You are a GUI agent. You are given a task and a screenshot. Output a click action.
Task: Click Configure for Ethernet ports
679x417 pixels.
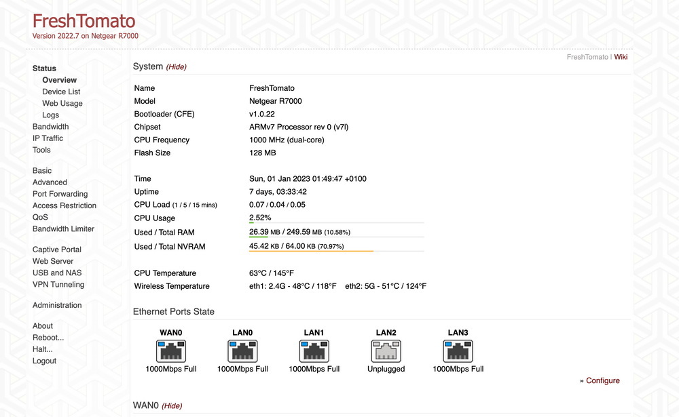coord(603,380)
